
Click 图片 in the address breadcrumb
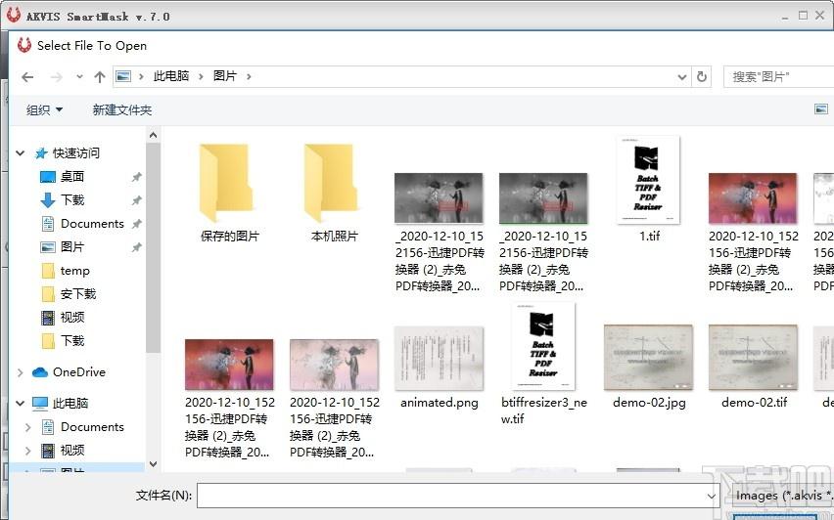pyautogui.click(x=224, y=76)
